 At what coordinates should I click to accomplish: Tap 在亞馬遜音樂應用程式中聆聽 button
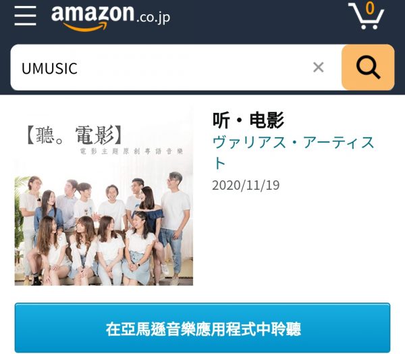point(202,328)
